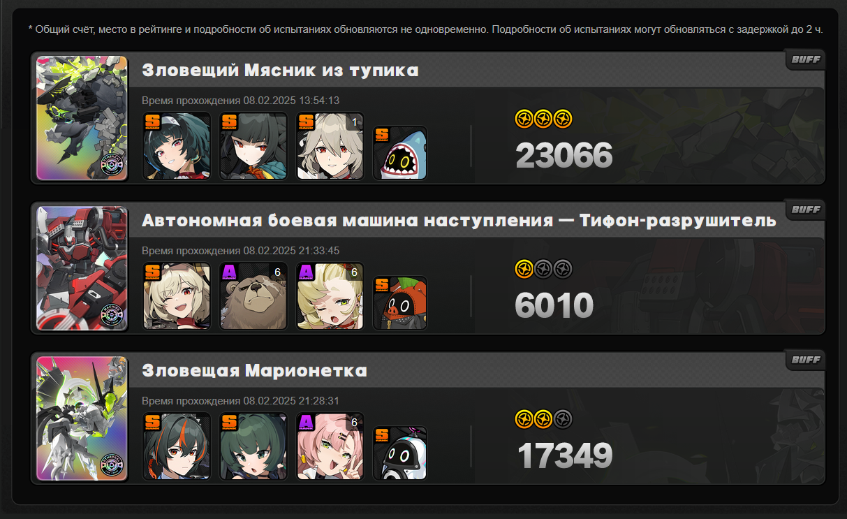Open Тифон-разрушитель boss thumbnail
This screenshot has height=519, width=847.
82,268
